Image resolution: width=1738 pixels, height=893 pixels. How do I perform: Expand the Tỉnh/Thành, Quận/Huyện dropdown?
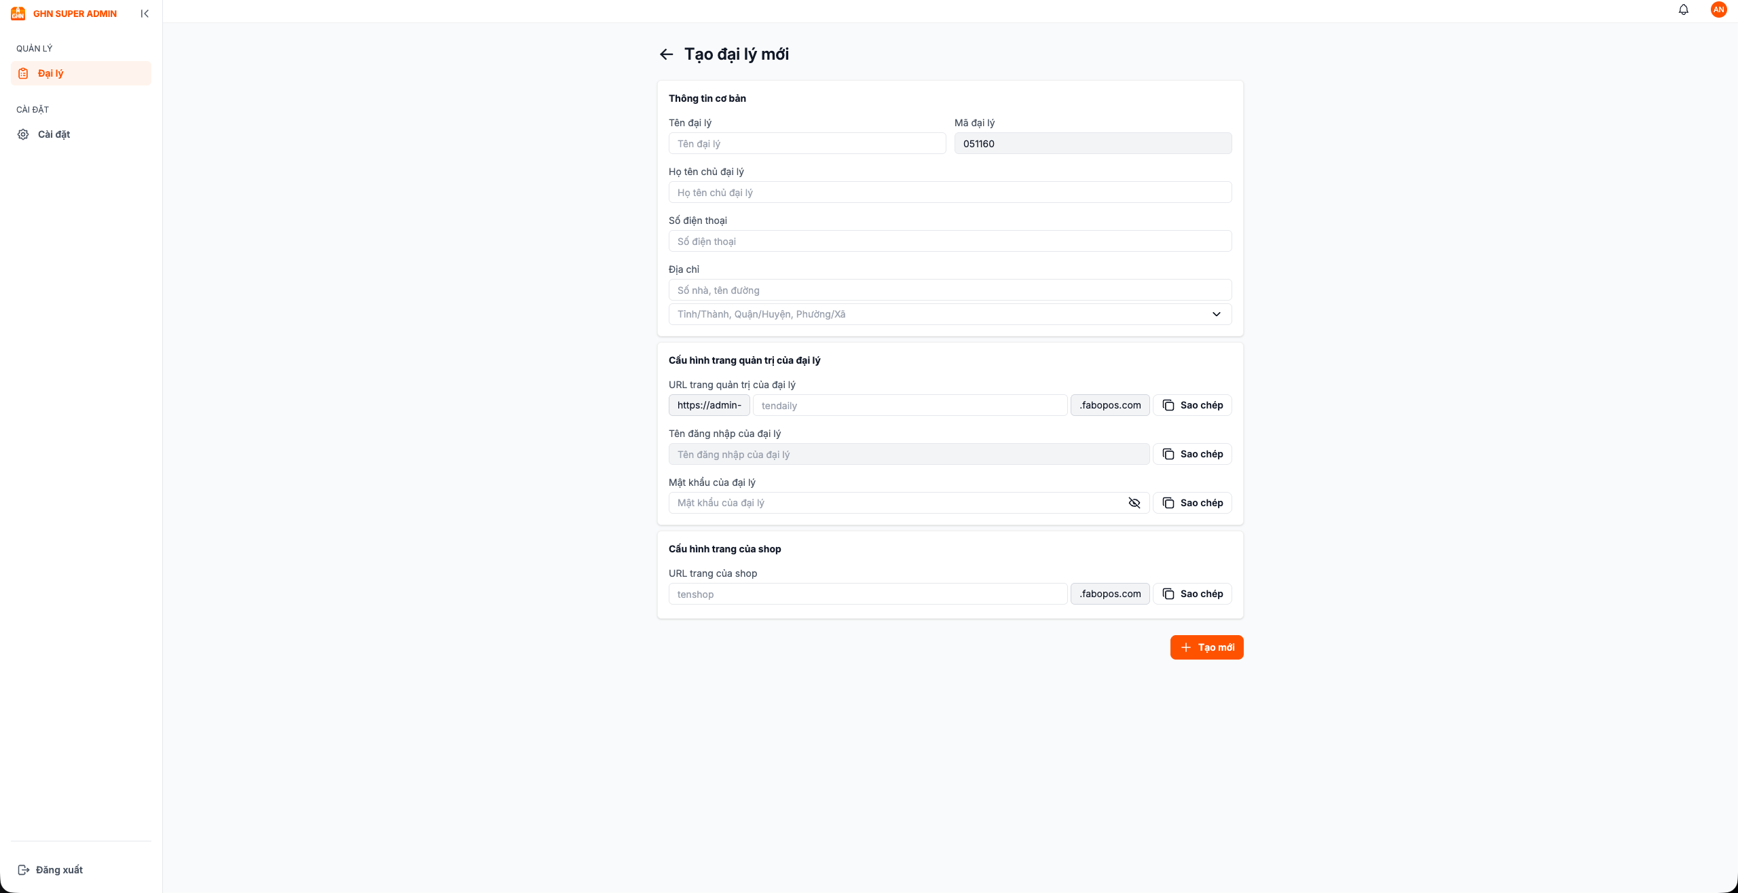950,314
